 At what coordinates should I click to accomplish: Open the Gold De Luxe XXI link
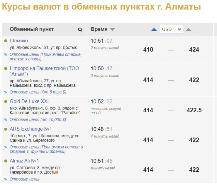click(29, 101)
